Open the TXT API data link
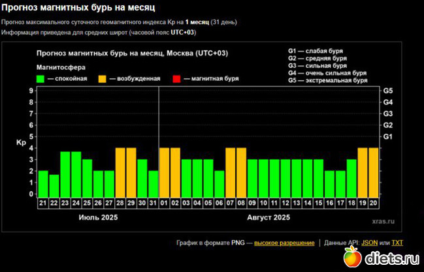Viewport: 424px width, 272px height. (x=397, y=243)
